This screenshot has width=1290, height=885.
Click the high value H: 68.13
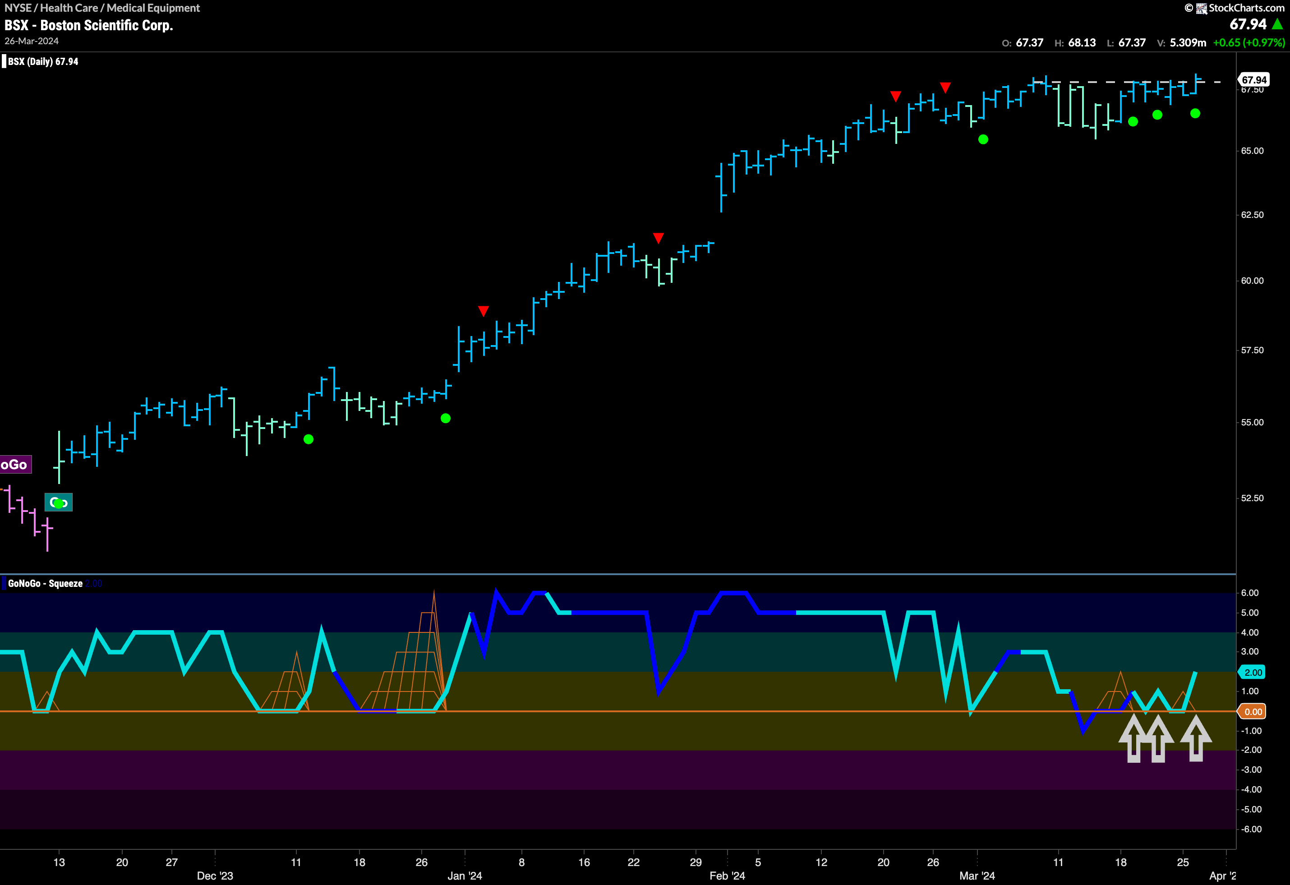pyautogui.click(x=1075, y=43)
